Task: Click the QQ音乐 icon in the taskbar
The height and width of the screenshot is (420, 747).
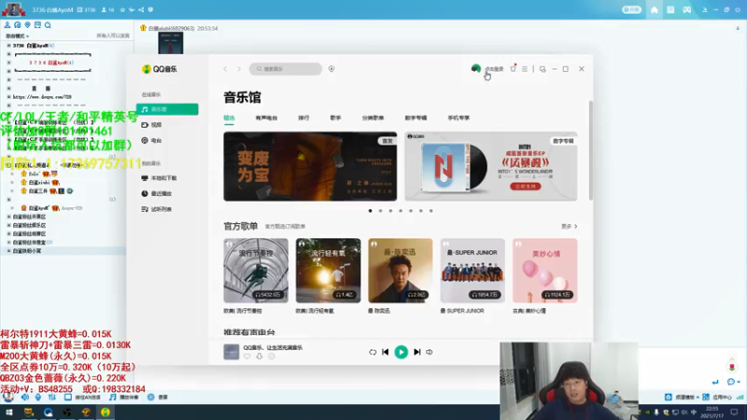Action: (106, 413)
